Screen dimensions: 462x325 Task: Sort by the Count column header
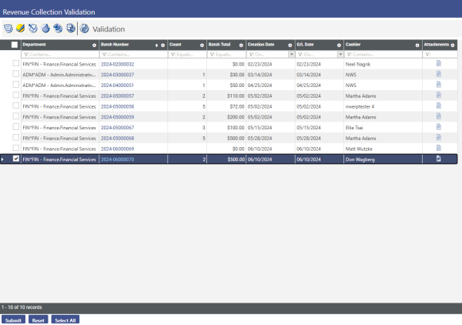tap(176, 45)
